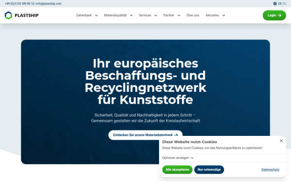Expand the Aktuelles menu chevron

[x=224, y=16]
